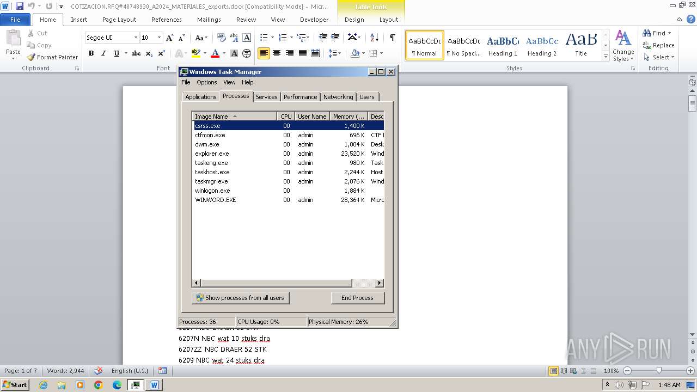This screenshot has width=697, height=392.
Task: Open the Change Case dropdown
Action: [201, 38]
